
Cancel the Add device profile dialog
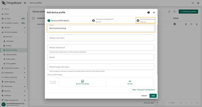click(x=144, y=96)
